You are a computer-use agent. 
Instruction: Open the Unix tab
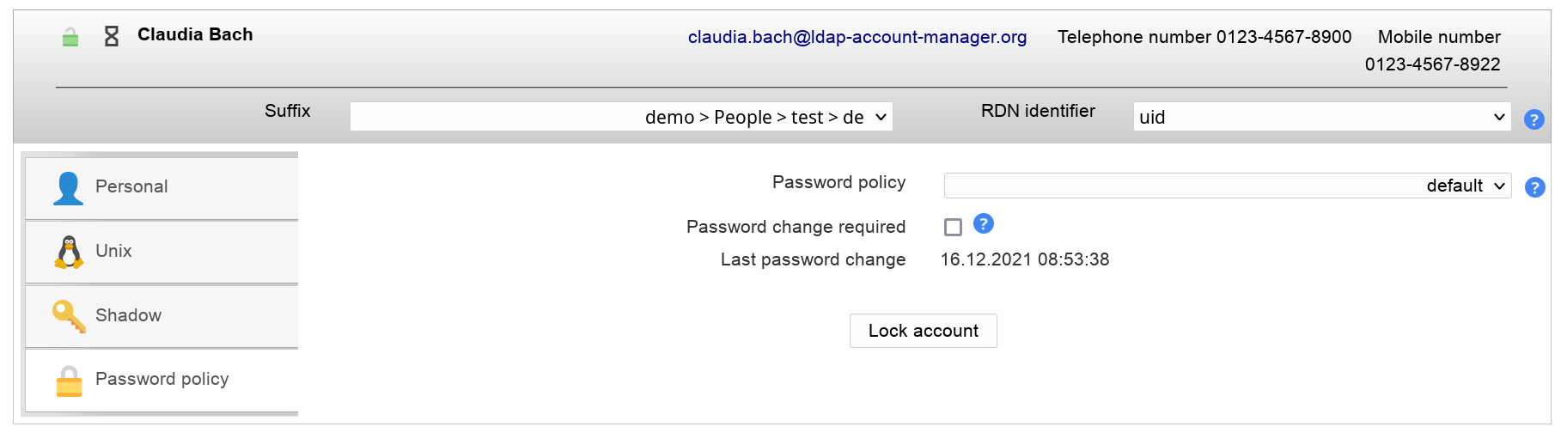click(113, 251)
